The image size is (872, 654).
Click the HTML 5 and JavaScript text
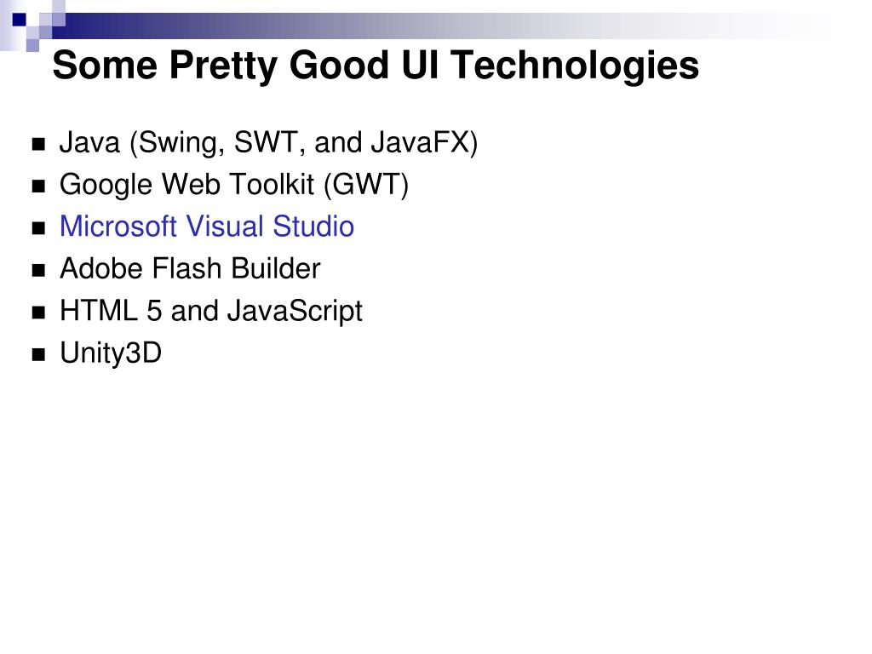(211, 311)
